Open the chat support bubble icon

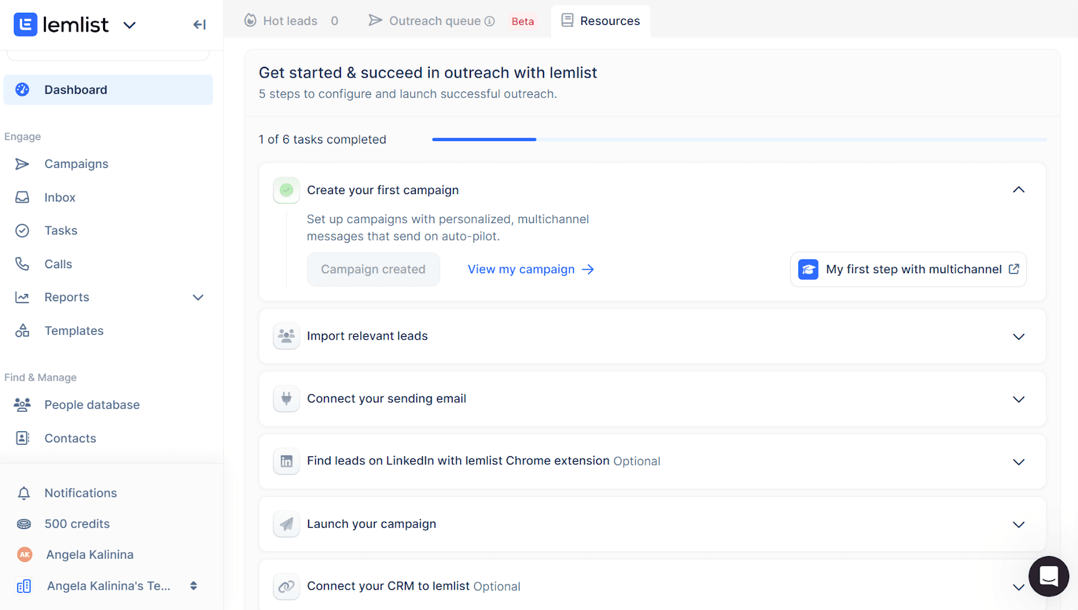pyautogui.click(x=1048, y=576)
